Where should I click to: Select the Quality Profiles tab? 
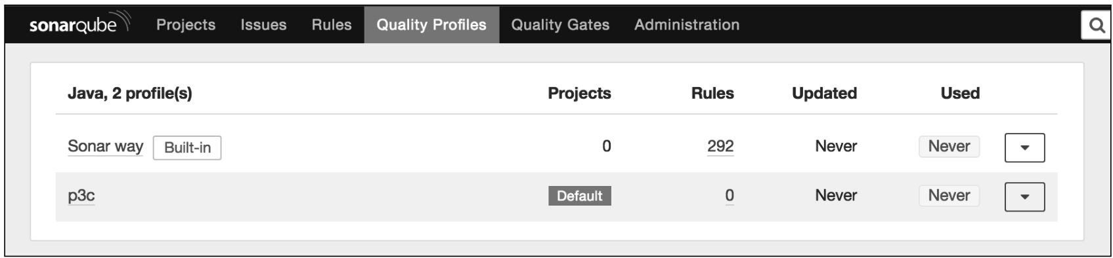pyautogui.click(x=431, y=25)
